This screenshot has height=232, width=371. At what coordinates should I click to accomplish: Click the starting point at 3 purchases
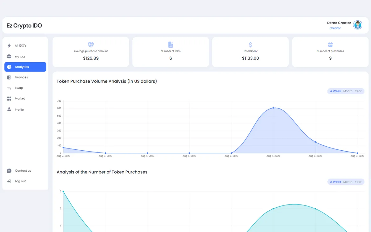click(x=63, y=191)
